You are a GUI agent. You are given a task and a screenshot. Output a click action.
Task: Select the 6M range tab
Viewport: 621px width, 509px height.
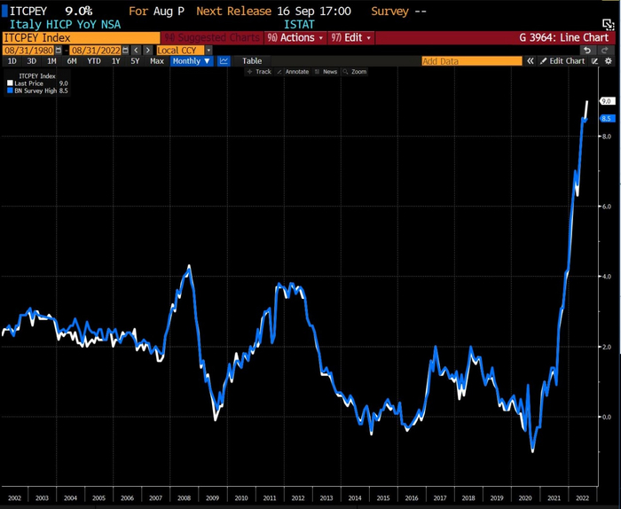(72, 61)
